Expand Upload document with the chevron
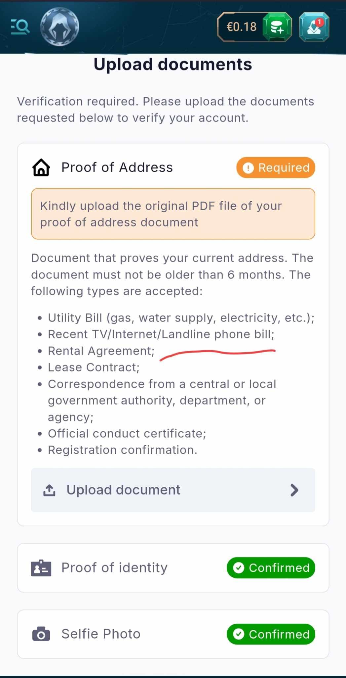This screenshot has width=346, height=678. click(294, 490)
